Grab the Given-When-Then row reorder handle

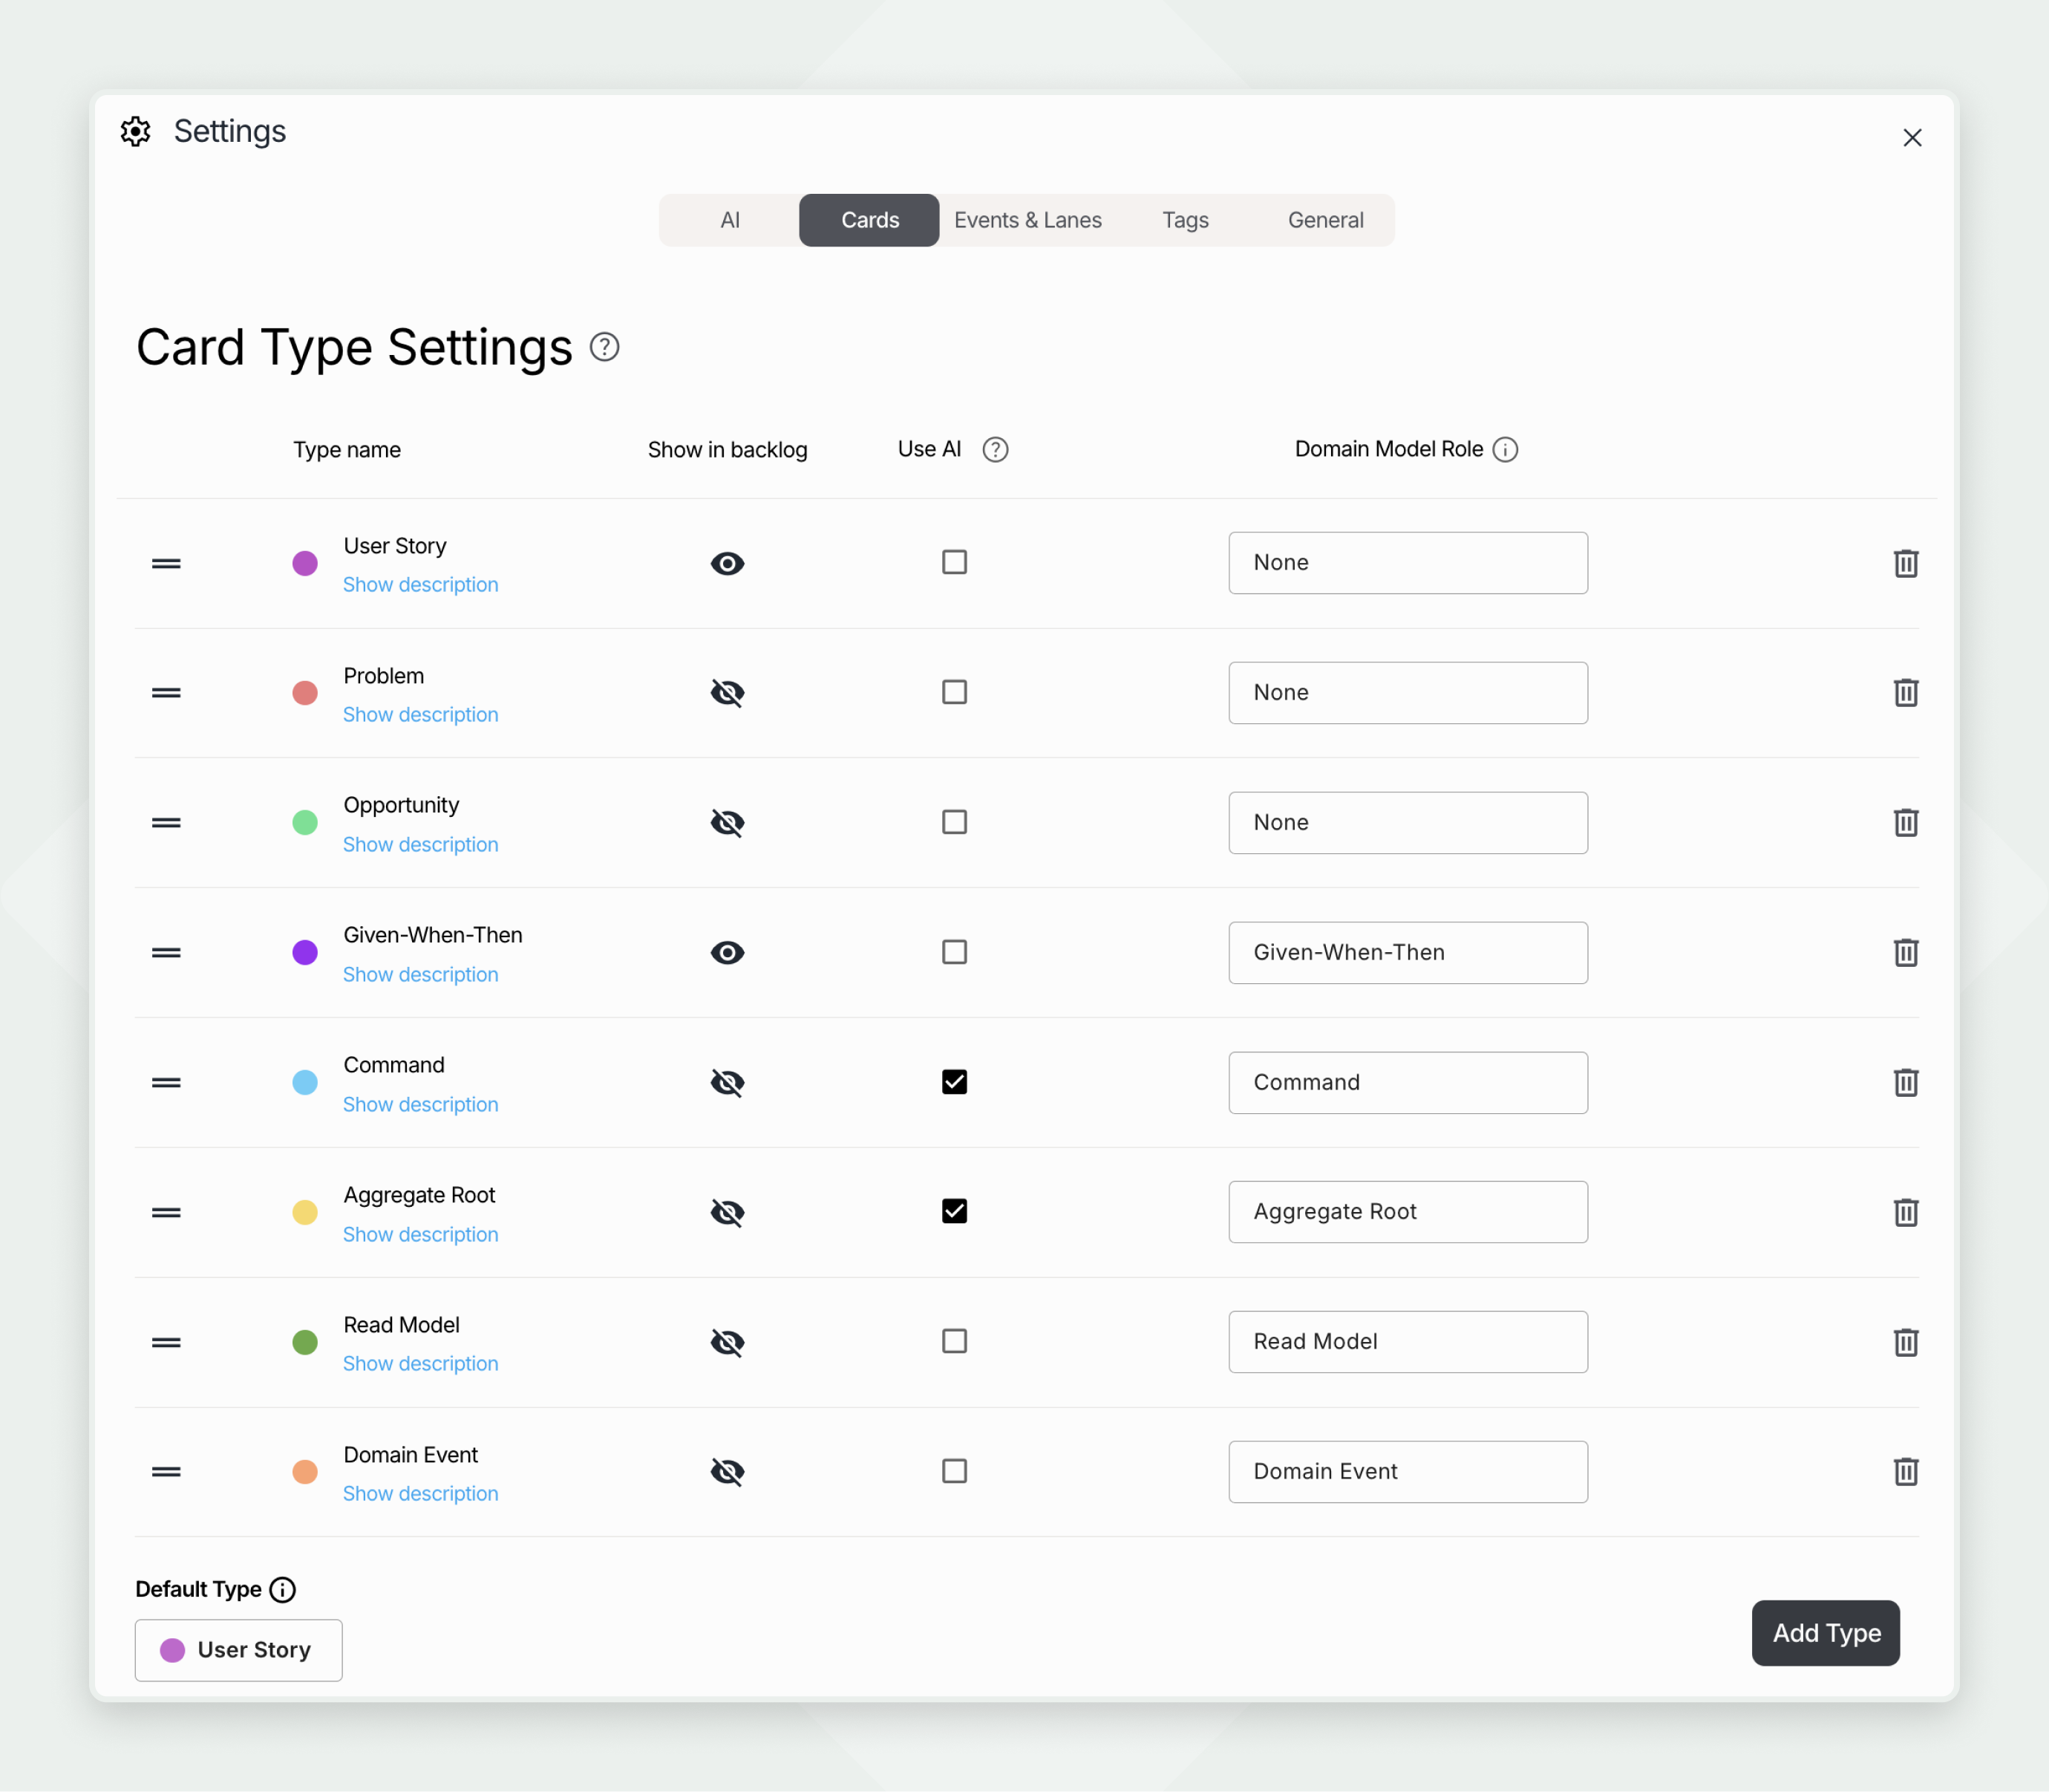pyautogui.click(x=166, y=952)
